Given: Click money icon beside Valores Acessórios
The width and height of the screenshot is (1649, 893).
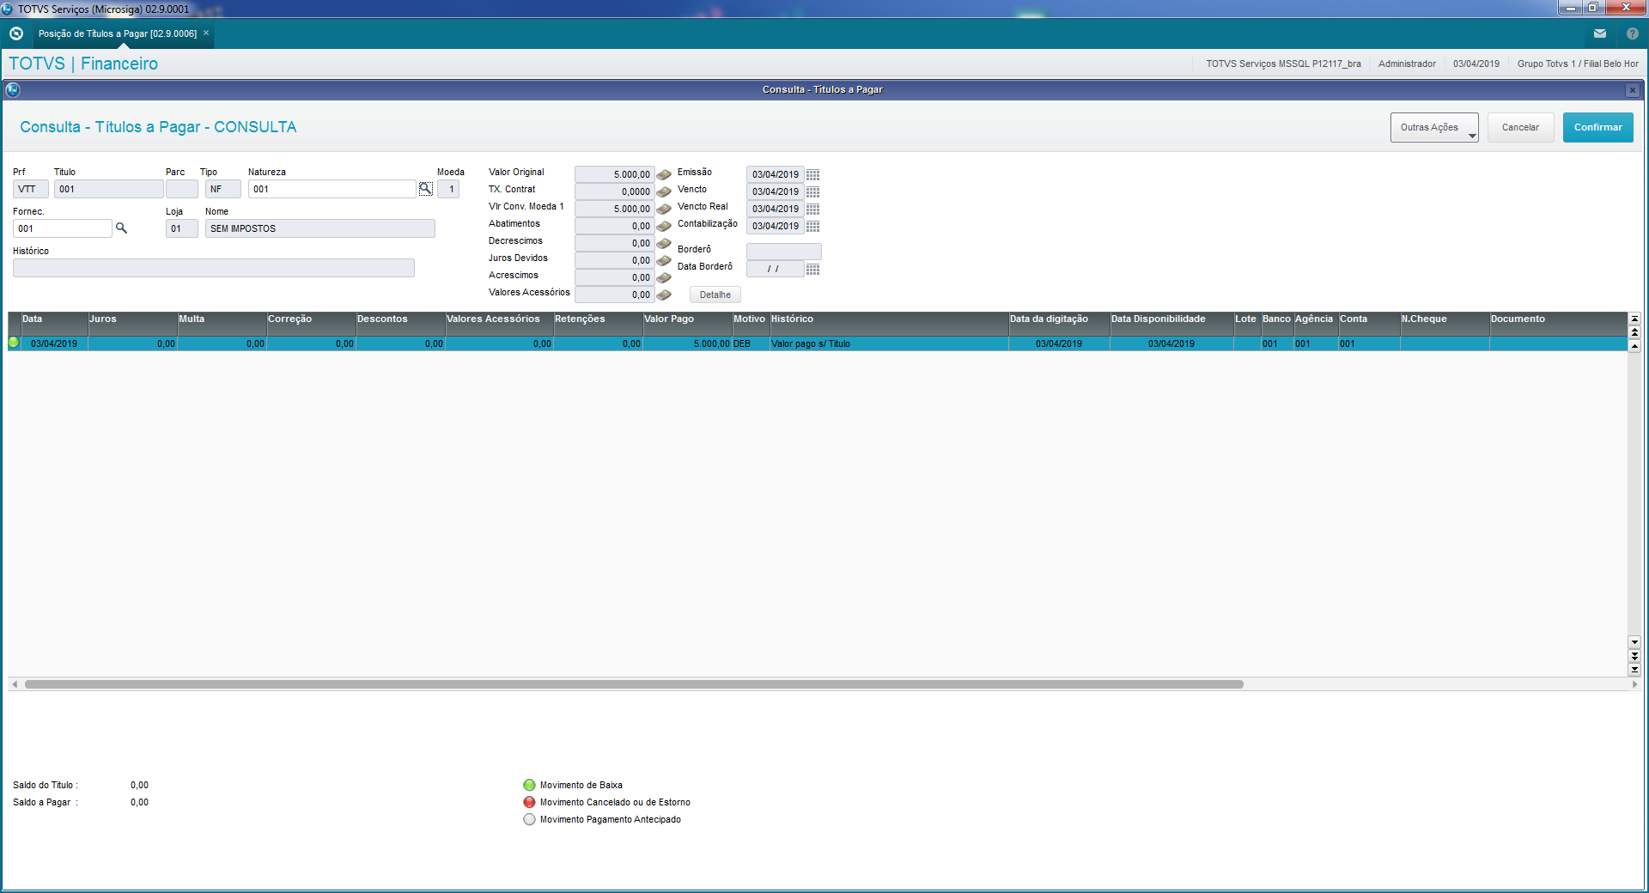Looking at the screenshot, I should click(x=664, y=295).
